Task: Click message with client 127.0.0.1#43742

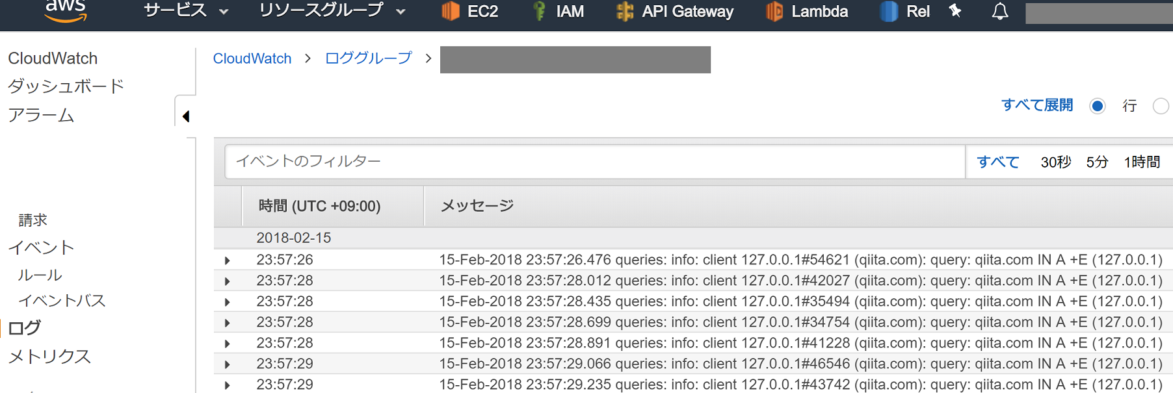Action: (800, 385)
